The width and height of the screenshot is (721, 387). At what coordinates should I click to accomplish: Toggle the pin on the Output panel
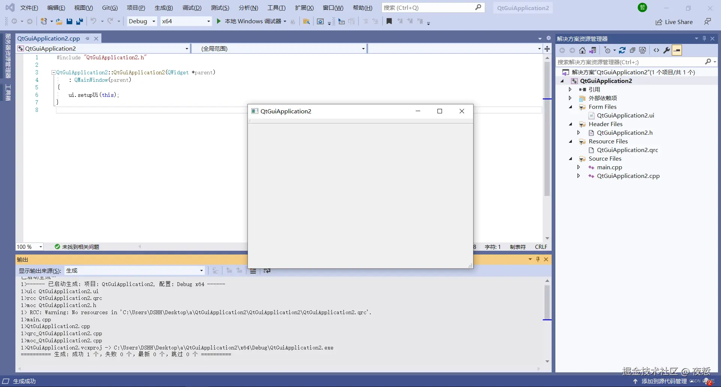click(538, 259)
